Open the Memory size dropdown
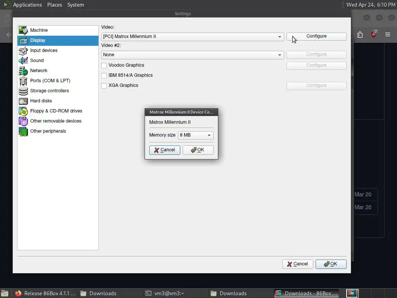This screenshot has height=298, width=397. pos(195,135)
